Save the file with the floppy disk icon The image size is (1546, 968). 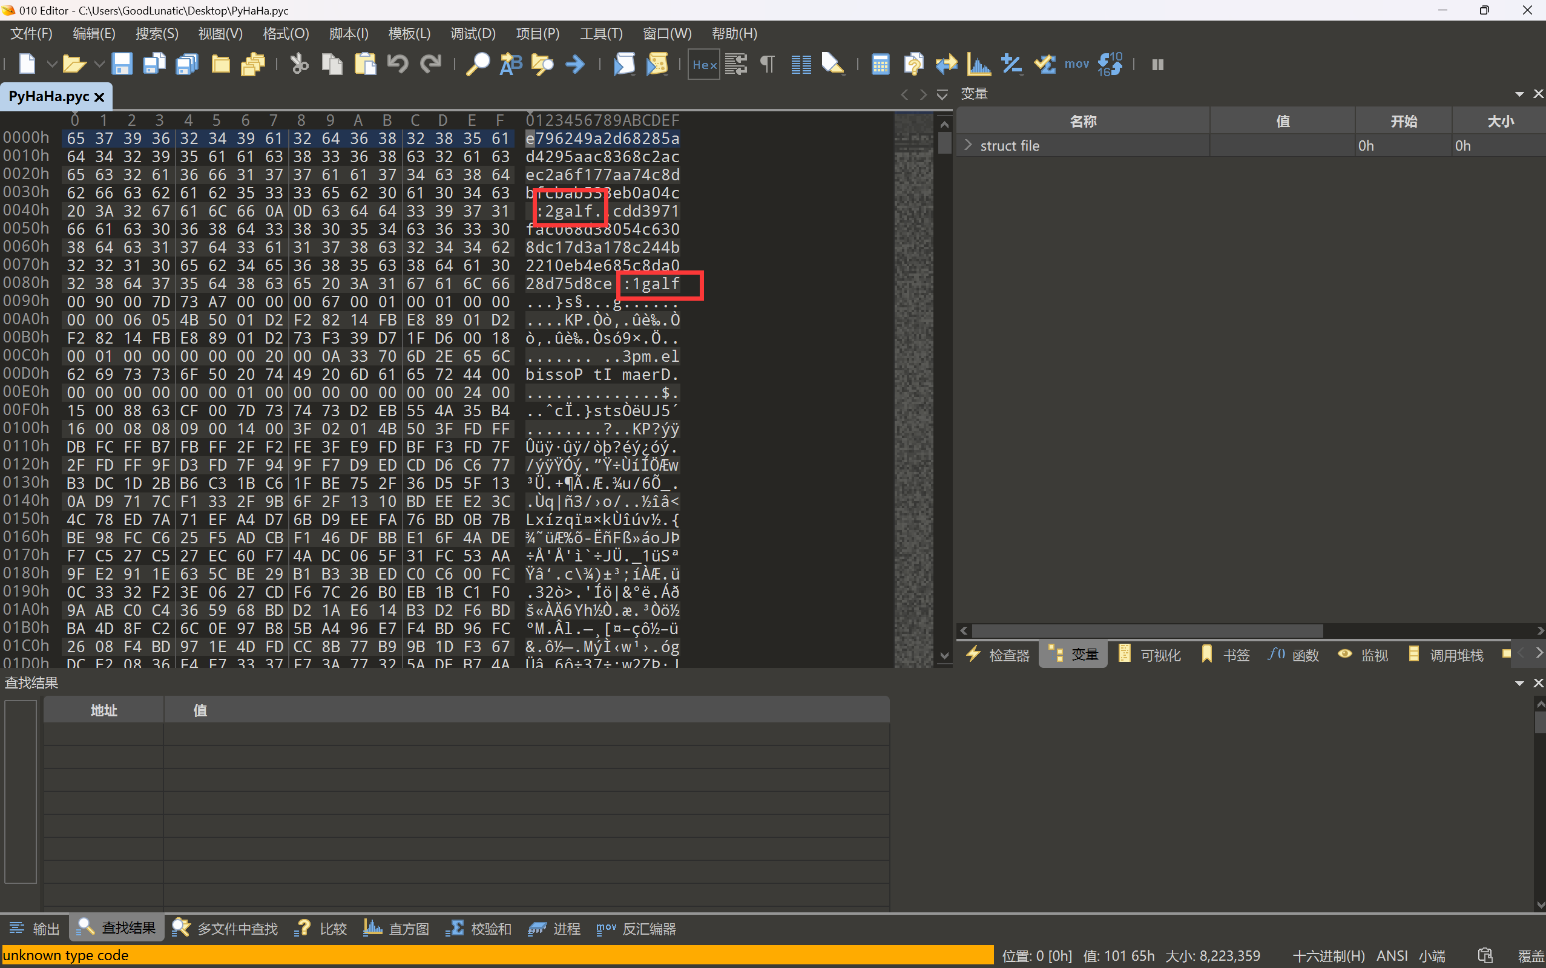(122, 64)
